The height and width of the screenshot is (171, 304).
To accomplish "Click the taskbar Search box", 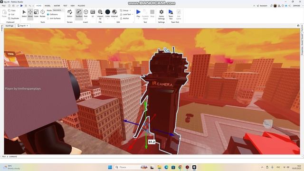I will pos(131,167).
